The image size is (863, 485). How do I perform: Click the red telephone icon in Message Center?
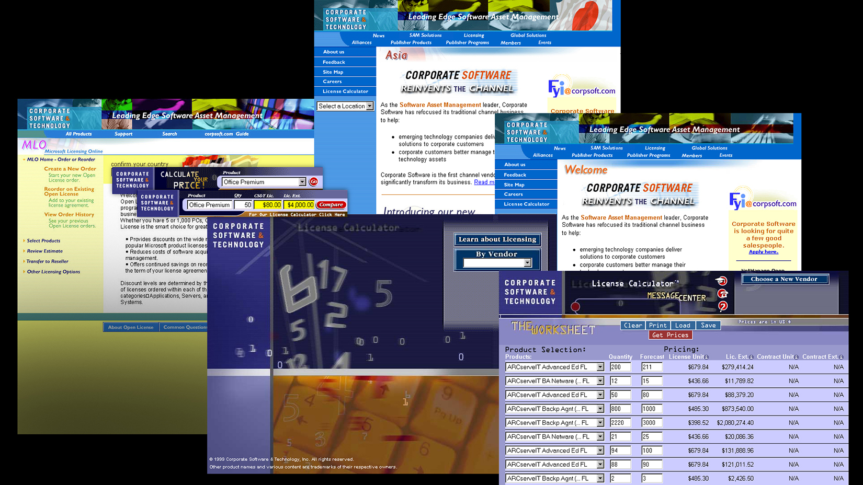pos(723,294)
